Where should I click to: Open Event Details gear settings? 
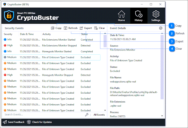161,28
